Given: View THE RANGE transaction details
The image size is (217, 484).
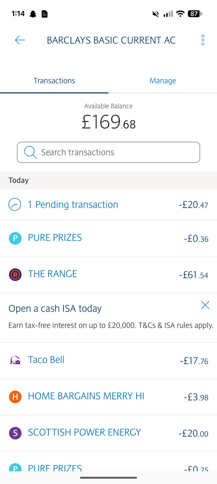Looking at the screenshot, I should [x=108, y=274].
